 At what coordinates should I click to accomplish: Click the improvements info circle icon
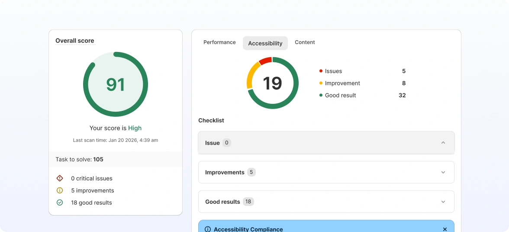point(60,190)
